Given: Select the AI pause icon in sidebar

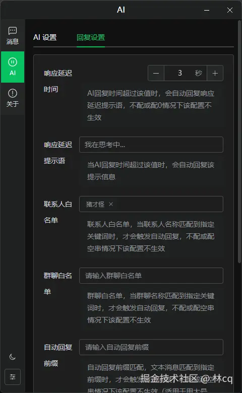Looking at the screenshot, I should [13, 67].
